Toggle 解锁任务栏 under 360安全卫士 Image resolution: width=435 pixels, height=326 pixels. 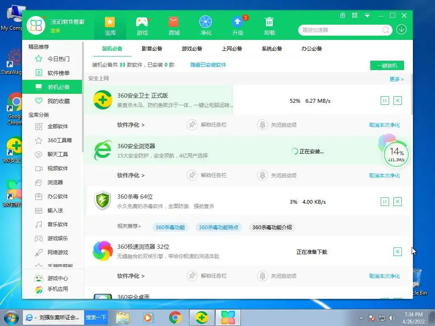point(207,125)
